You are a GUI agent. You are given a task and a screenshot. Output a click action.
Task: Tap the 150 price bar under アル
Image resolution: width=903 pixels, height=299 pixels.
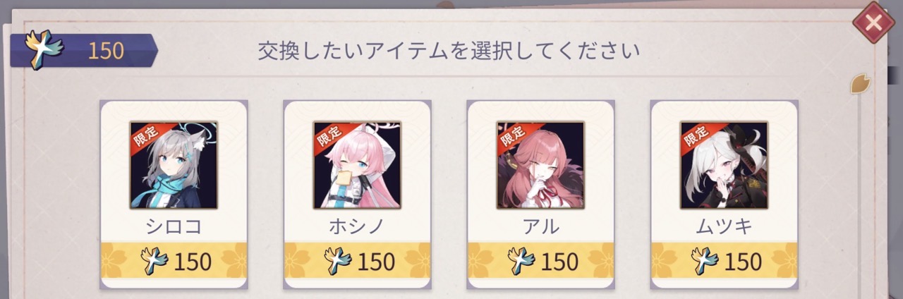click(540, 260)
